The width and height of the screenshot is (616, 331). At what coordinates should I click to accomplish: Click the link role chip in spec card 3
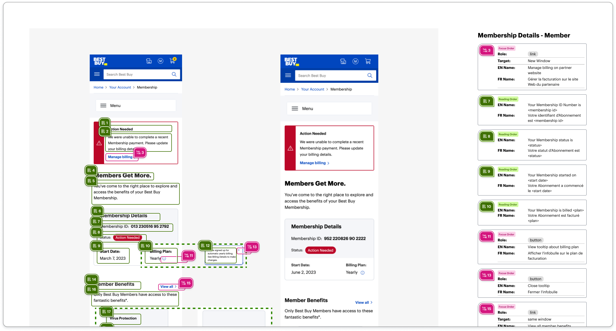click(x=533, y=54)
